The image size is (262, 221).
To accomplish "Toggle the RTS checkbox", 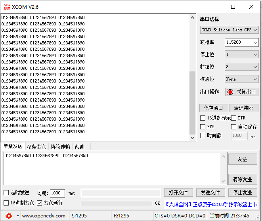I will click(203, 127).
